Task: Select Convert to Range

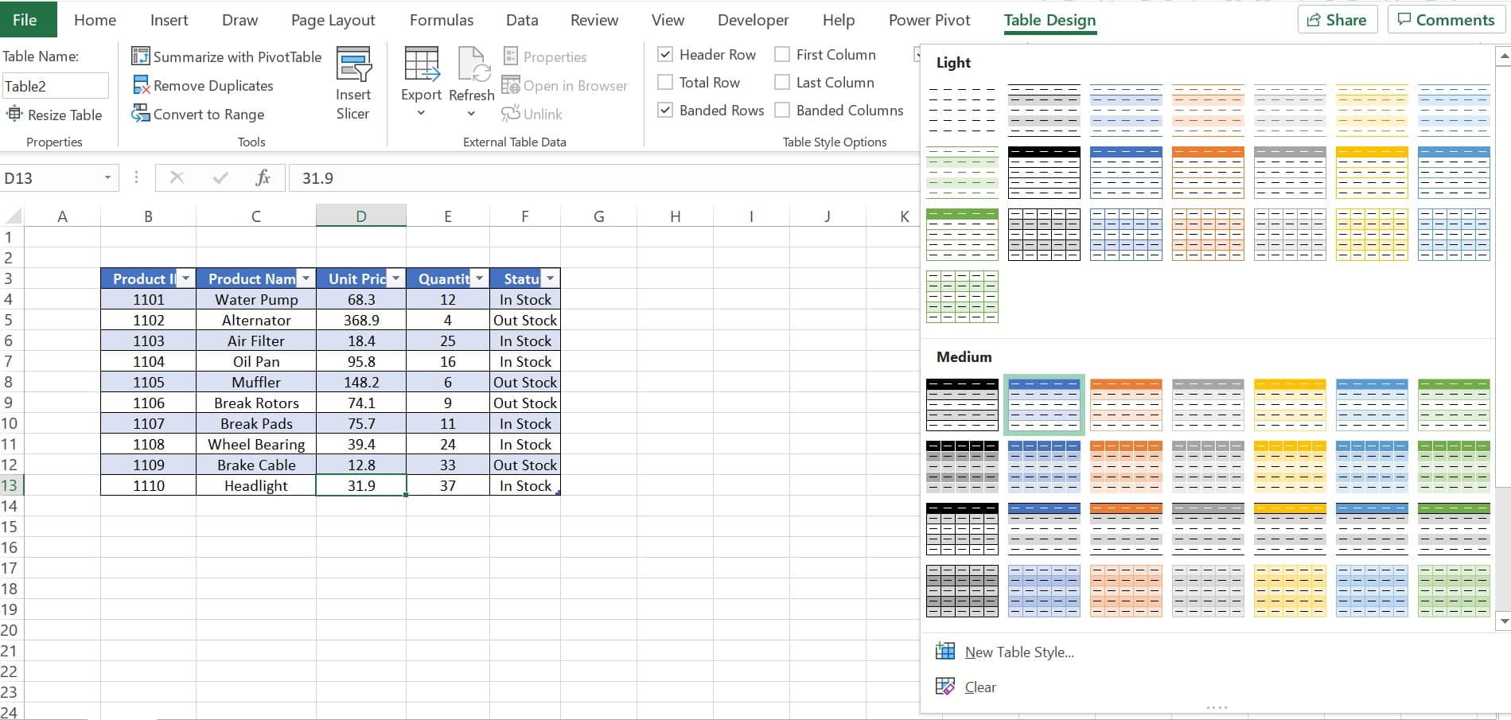Action: [198, 115]
